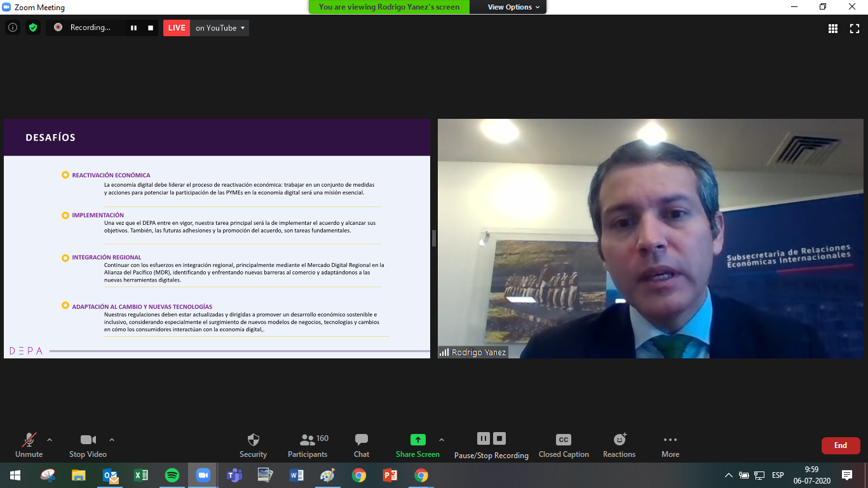Enter full screen mode
This screenshot has width=868, height=488.
click(x=855, y=28)
